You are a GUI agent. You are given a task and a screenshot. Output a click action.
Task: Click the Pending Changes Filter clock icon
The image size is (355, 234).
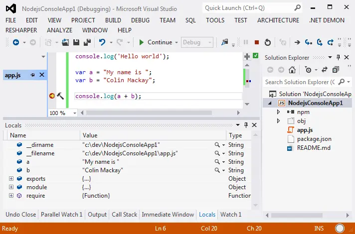(308, 70)
